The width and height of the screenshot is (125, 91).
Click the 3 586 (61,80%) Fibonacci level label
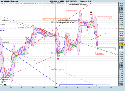[5, 20]
